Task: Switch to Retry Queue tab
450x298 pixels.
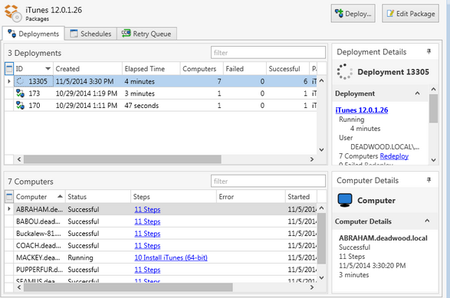Action: tap(146, 34)
